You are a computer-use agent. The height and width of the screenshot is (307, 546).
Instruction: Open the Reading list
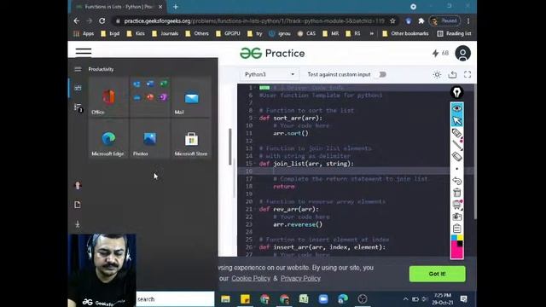(x=454, y=33)
